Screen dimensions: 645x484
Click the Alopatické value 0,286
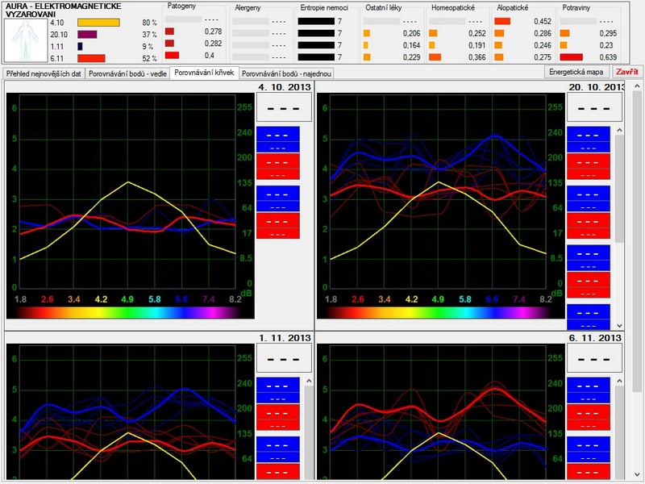point(543,33)
